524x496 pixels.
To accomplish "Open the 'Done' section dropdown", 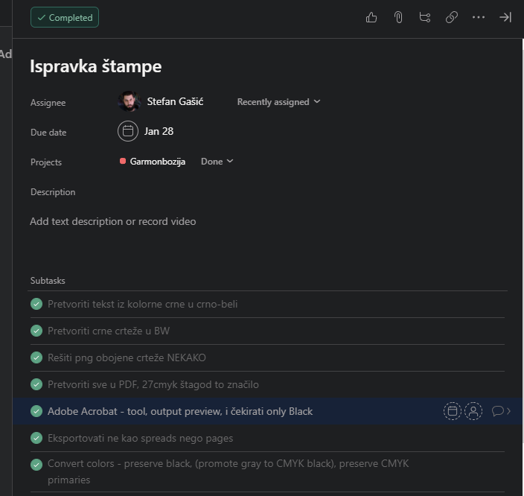I will pos(217,162).
